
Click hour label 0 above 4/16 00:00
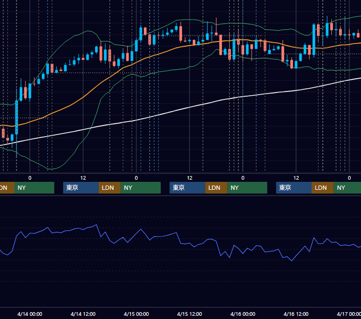click(243, 178)
